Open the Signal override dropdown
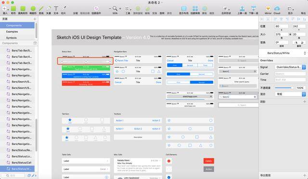 click(290, 67)
